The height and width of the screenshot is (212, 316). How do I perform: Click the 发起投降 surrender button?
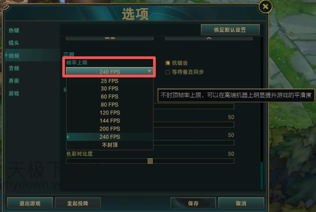[x=78, y=203]
